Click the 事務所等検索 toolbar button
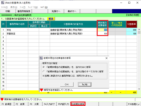 point(24,11)
